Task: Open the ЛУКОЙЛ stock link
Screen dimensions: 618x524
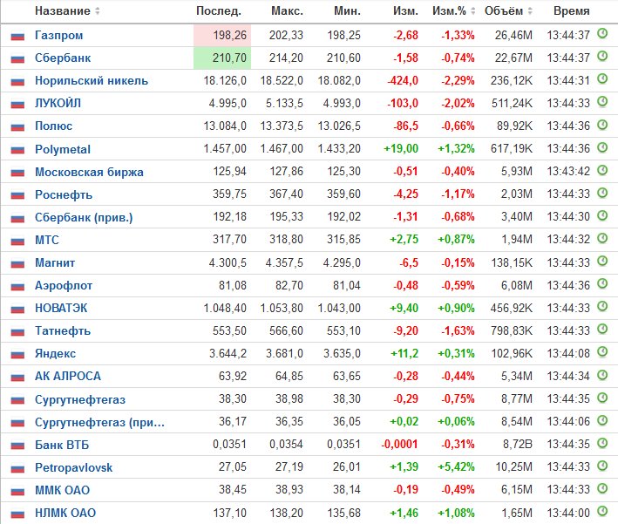Action: 58,103
